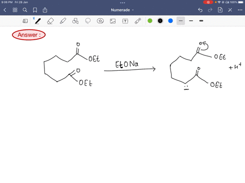
Task: Select the Image insert tool
Action: click(x=113, y=21)
